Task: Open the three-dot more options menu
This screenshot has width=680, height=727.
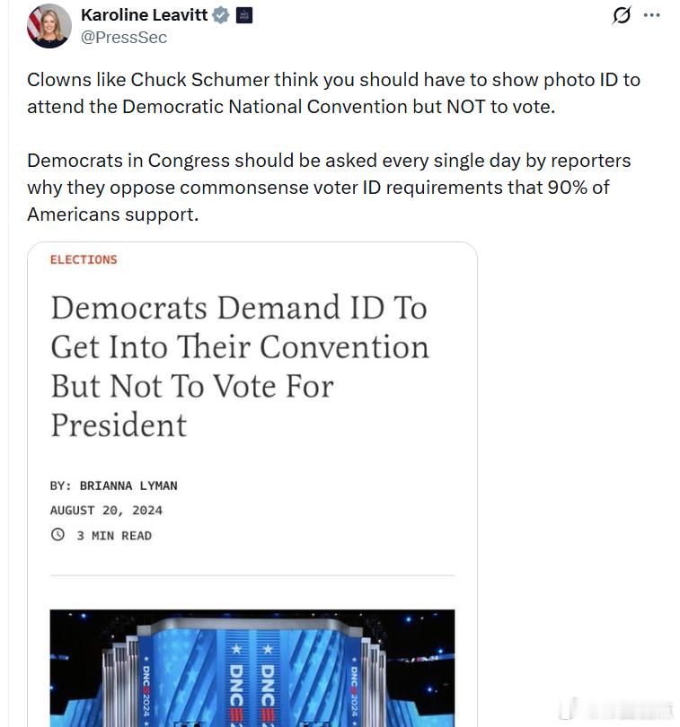Action: click(x=653, y=15)
